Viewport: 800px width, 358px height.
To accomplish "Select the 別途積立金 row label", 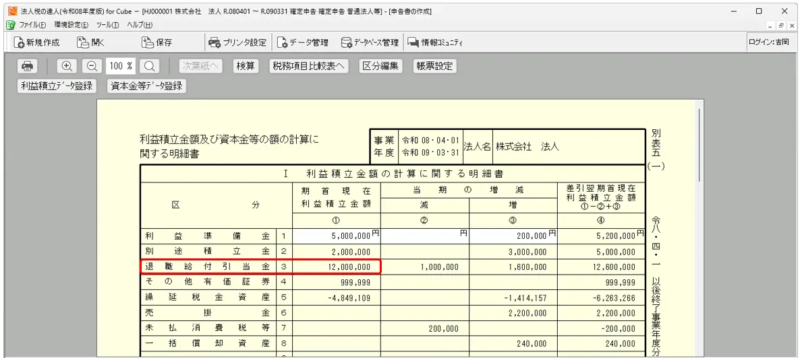I will [208, 252].
